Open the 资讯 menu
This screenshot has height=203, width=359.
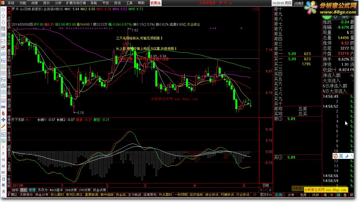(117, 3)
